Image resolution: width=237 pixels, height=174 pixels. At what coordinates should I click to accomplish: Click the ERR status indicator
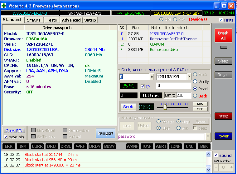[x=9, y=147]
